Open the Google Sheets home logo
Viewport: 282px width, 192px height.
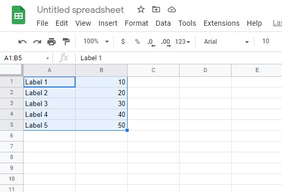click(x=19, y=15)
